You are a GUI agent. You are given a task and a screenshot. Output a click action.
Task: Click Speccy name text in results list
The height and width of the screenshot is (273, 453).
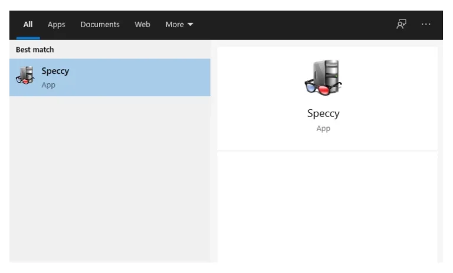tap(55, 71)
